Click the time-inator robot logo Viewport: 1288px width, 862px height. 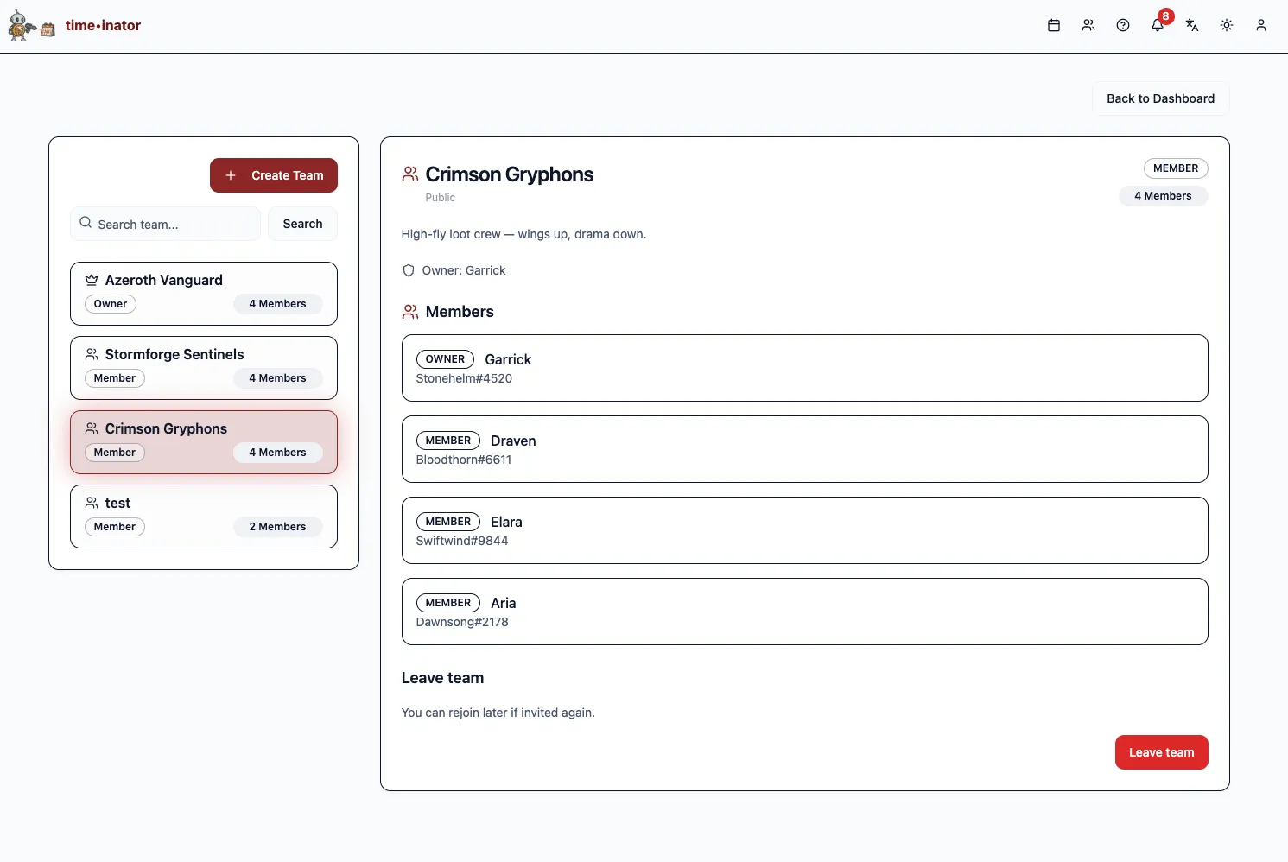click(31, 26)
